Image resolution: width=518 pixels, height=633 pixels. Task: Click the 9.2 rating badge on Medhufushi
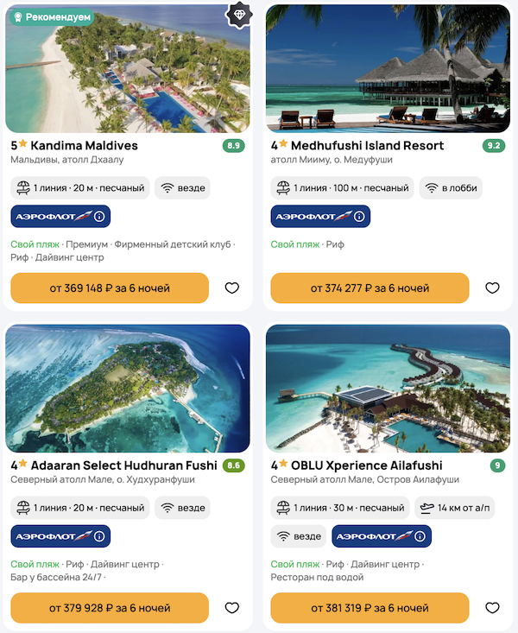(x=493, y=145)
